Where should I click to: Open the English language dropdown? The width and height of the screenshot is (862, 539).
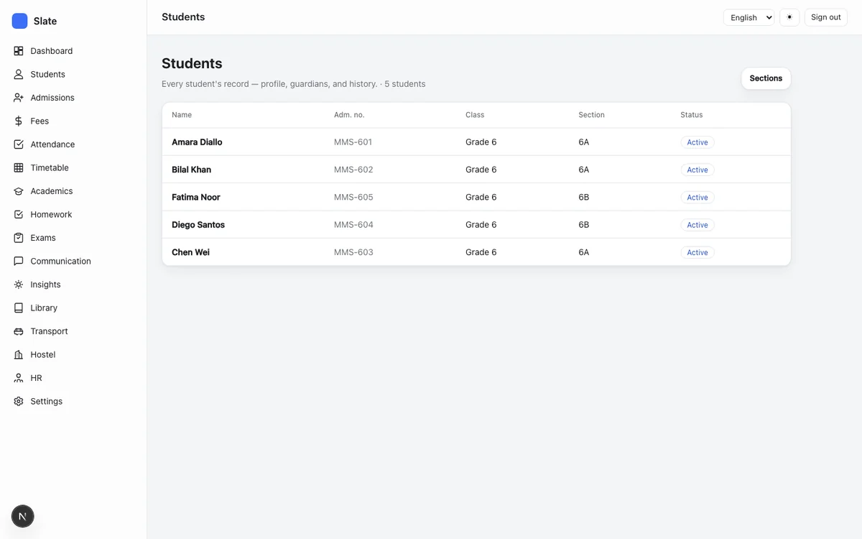point(749,17)
